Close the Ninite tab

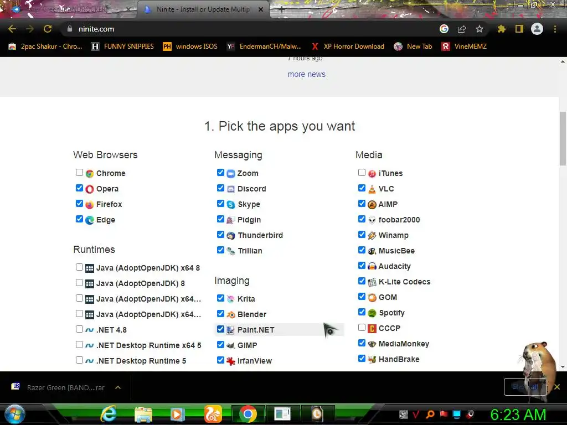(x=261, y=9)
